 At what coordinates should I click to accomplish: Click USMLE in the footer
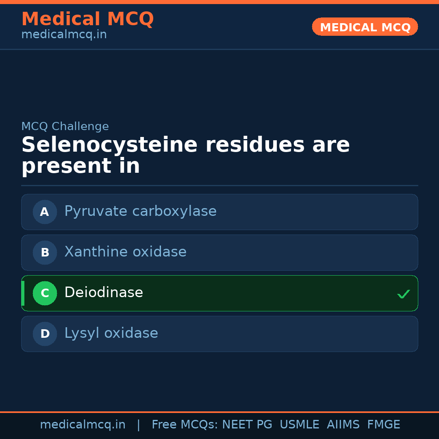[300, 425]
